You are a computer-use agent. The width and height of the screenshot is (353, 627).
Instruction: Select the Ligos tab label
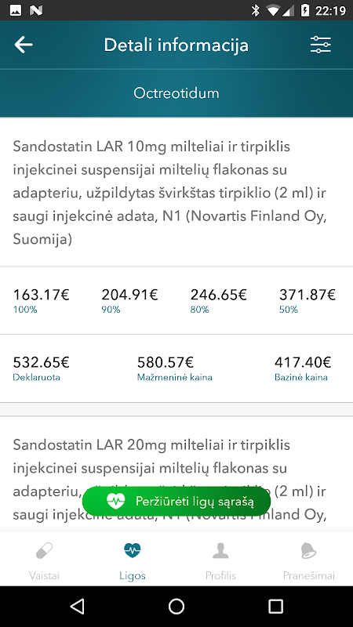tap(133, 575)
